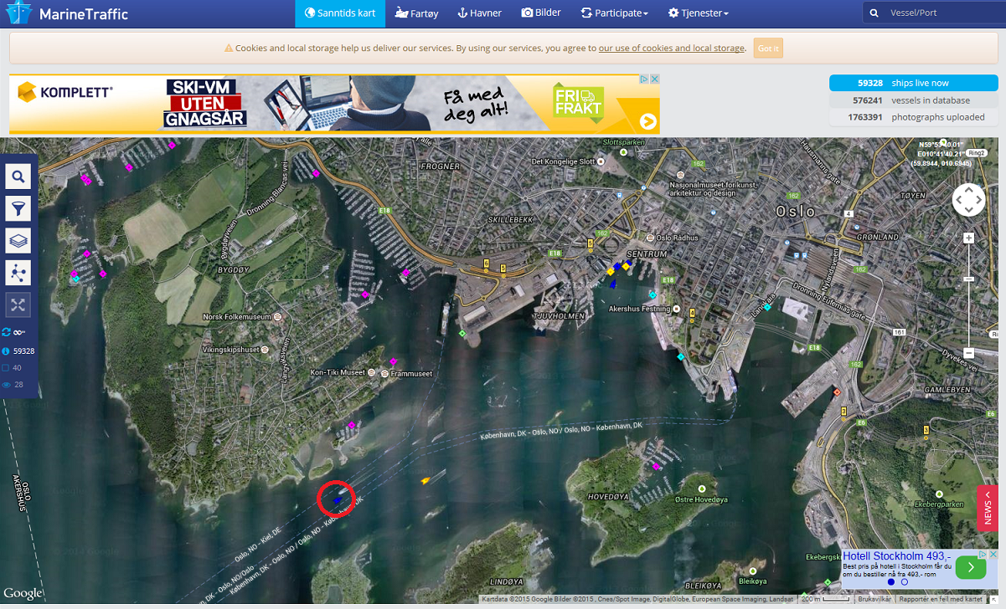Viewport: 1006px width, 609px height.
Task: Click the Norsk Folkemuseum label
Action: (x=237, y=317)
